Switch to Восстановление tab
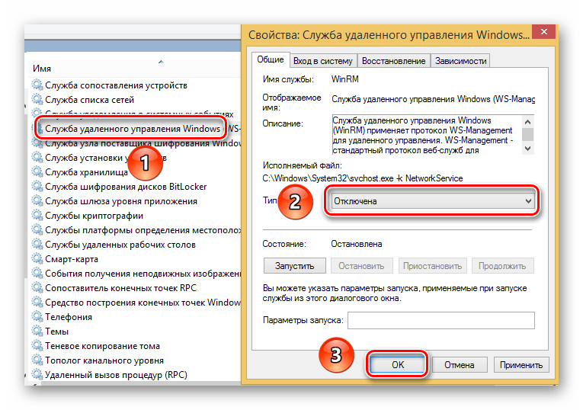This screenshot has height=410, width=583. pos(393,61)
